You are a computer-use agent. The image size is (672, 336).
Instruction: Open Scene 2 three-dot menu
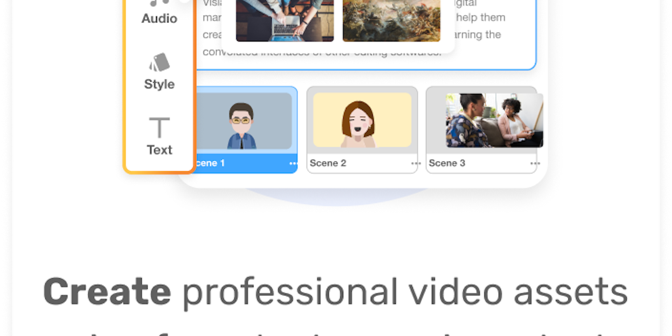click(x=415, y=163)
